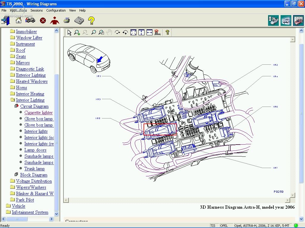
Task: Open the Sessions menu
Action: tap(37, 10)
